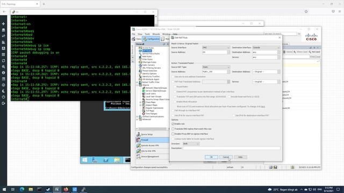Viewport: 344px width, 193px height.
Task: Click the Remote Access VPN panel icon
Action: pos(138,145)
